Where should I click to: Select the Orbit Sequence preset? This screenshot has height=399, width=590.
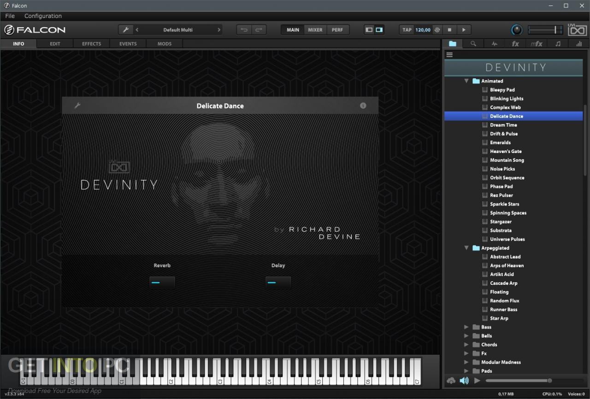click(507, 178)
